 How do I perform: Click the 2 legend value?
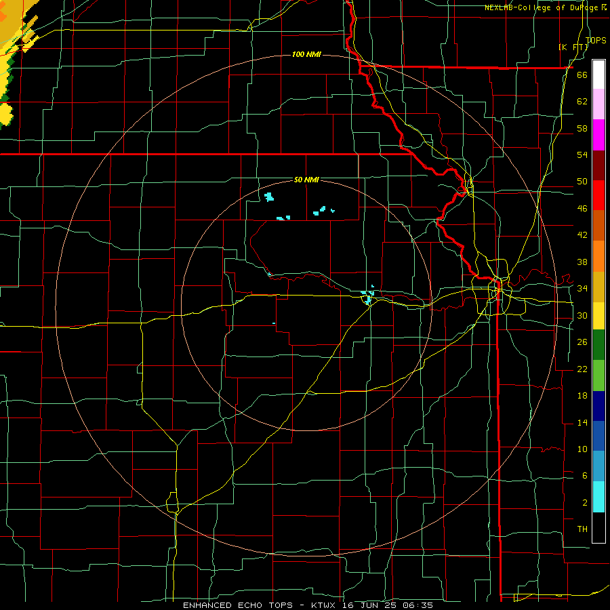[x=584, y=503]
